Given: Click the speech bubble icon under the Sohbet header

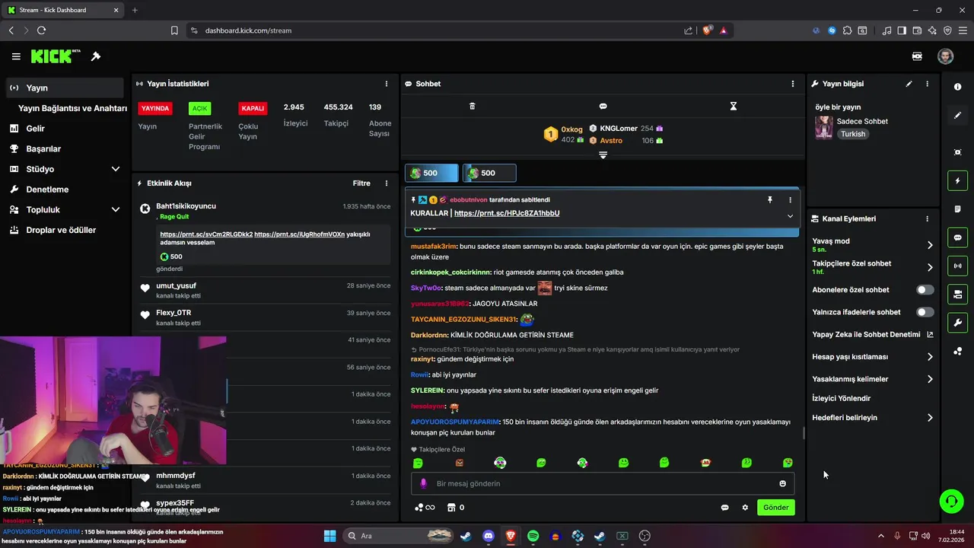Looking at the screenshot, I should [603, 106].
